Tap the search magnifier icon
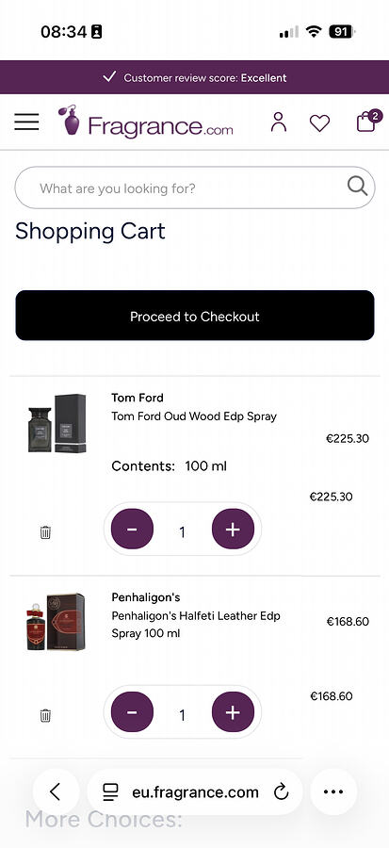The image size is (389, 848). coord(357,187)
